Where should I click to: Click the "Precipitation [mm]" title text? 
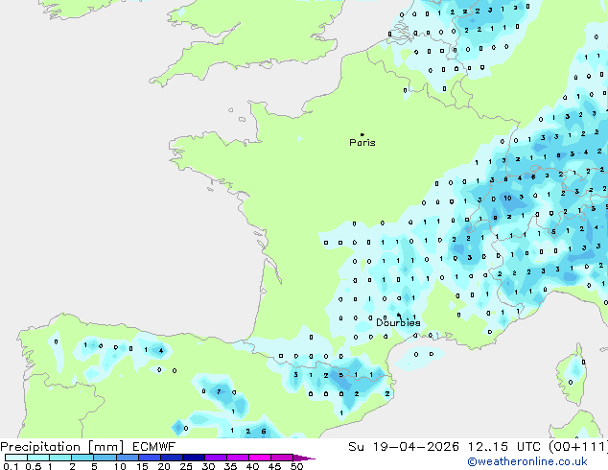pyautogui.click(x=62, y=447)
